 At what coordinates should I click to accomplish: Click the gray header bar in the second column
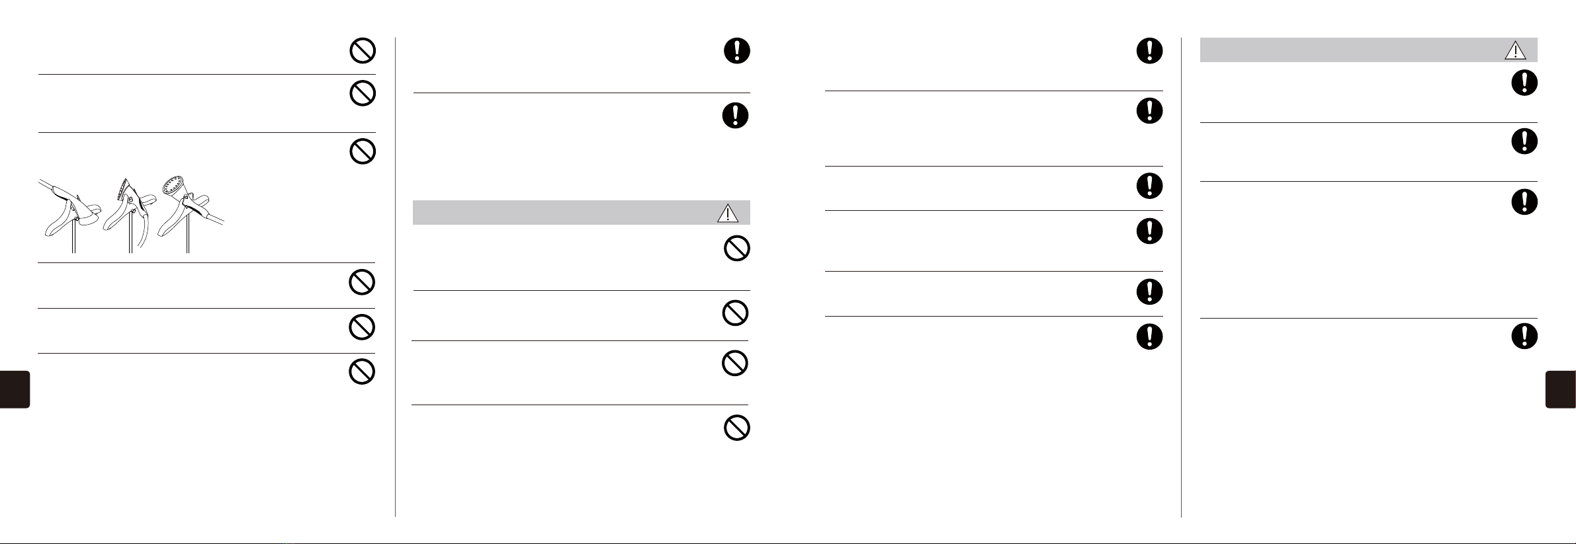coord(582,213)
